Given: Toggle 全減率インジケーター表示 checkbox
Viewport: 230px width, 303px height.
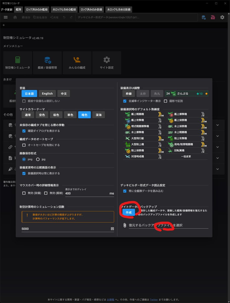Looking at the screenshot, I should click(x=125, y=101).
